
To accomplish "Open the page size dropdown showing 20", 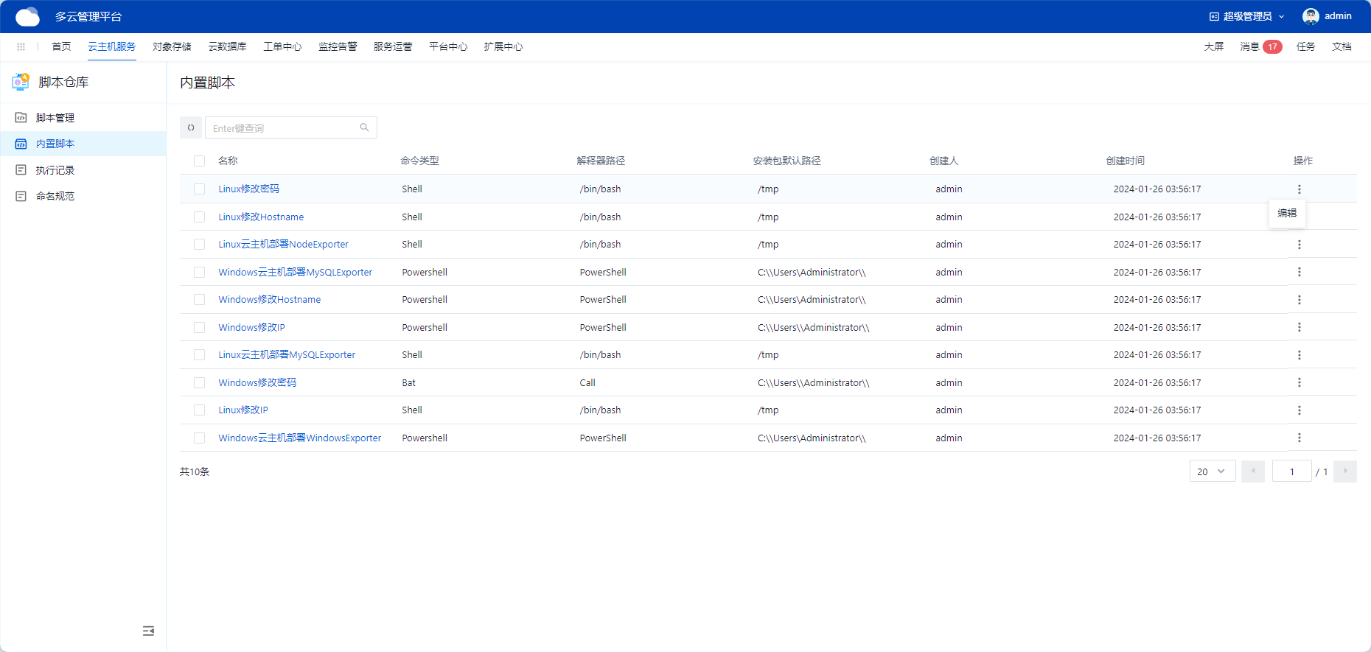I will (x=1213, y=472).
